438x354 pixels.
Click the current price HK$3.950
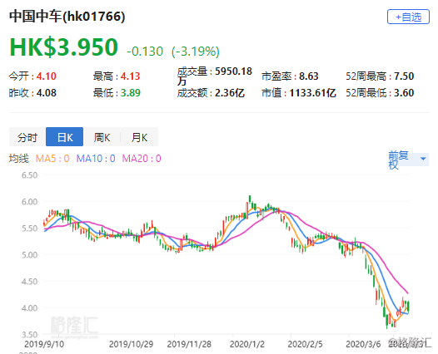point(63,47)
